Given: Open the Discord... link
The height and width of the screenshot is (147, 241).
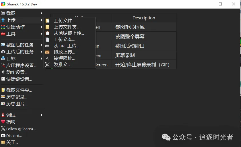Looking at the screenshot, I should click(14, 136).
